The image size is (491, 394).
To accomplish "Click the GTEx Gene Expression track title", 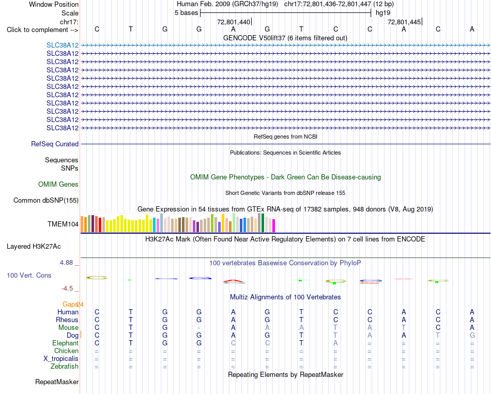I will [x=285, y=209].
